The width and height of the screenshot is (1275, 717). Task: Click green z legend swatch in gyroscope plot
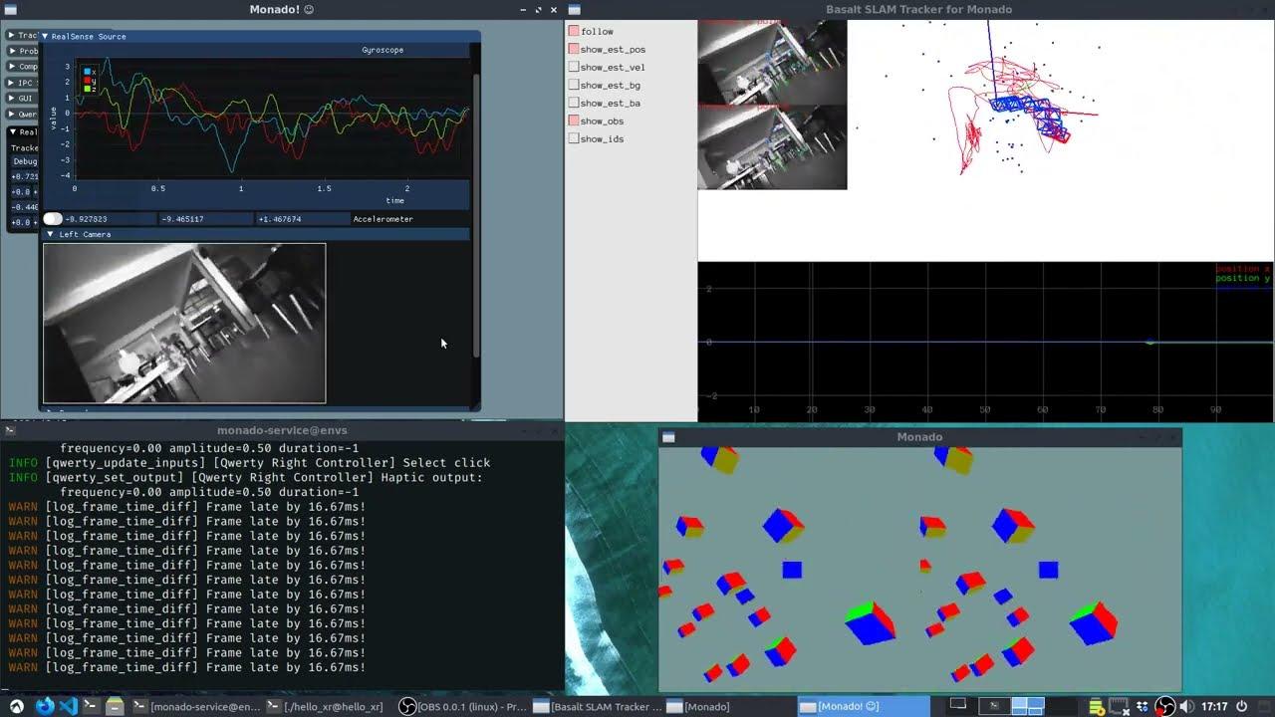click(x=88, y=89)
